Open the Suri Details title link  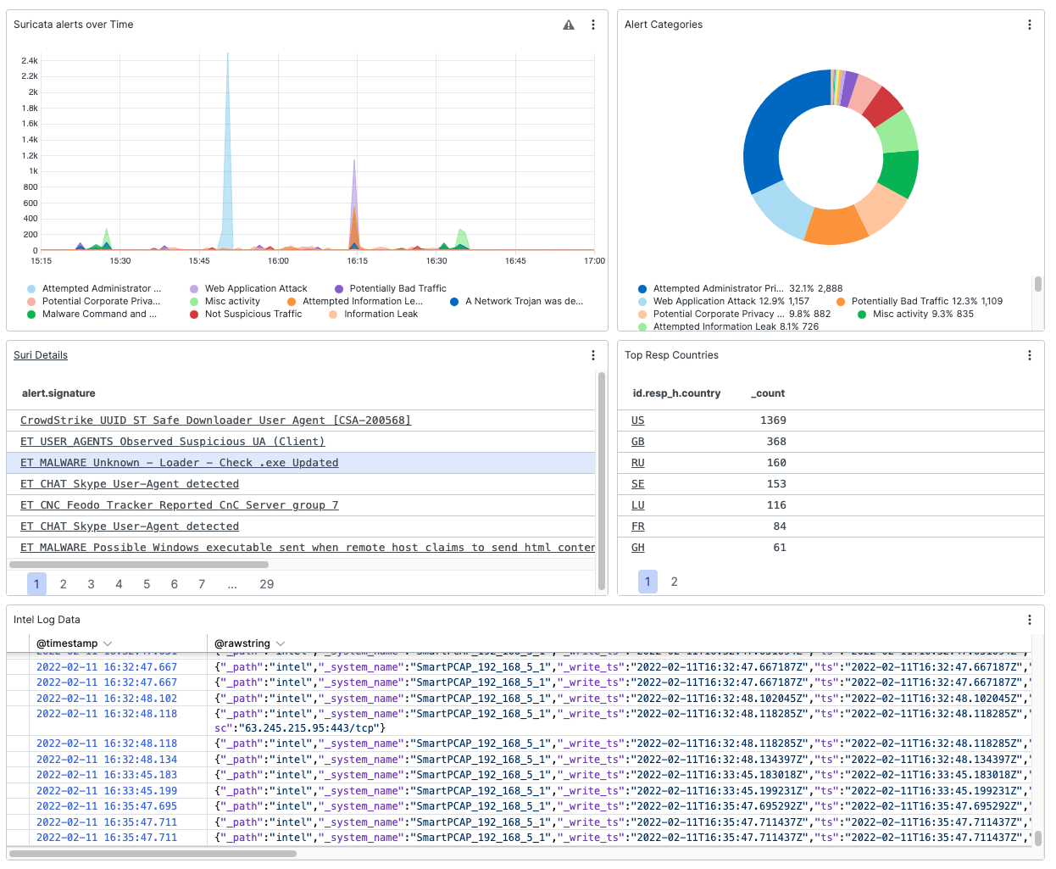pos(41,356)
